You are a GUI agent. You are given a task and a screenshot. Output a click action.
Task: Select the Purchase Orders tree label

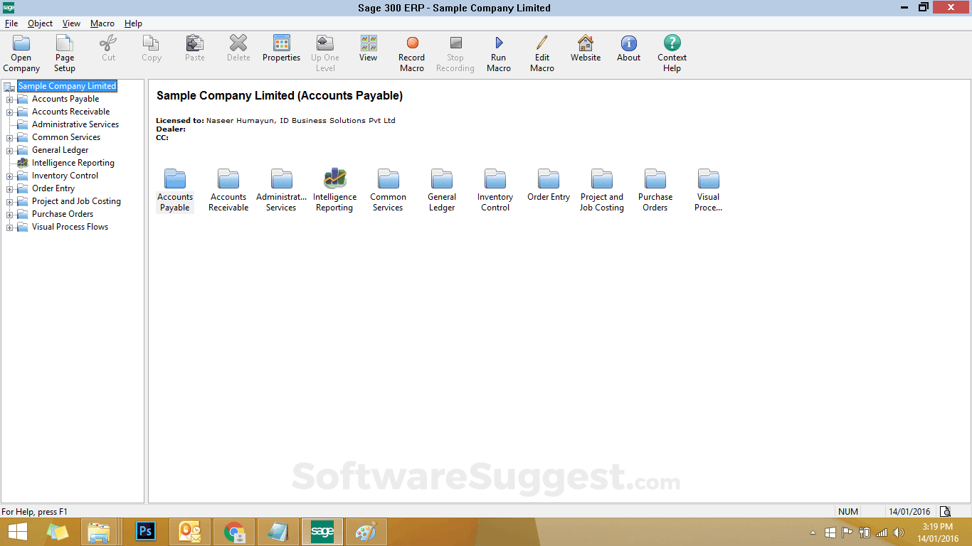pos(63,214)
